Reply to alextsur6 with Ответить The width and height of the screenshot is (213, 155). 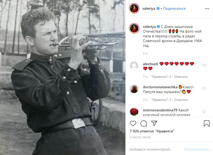tap(181, 77)
